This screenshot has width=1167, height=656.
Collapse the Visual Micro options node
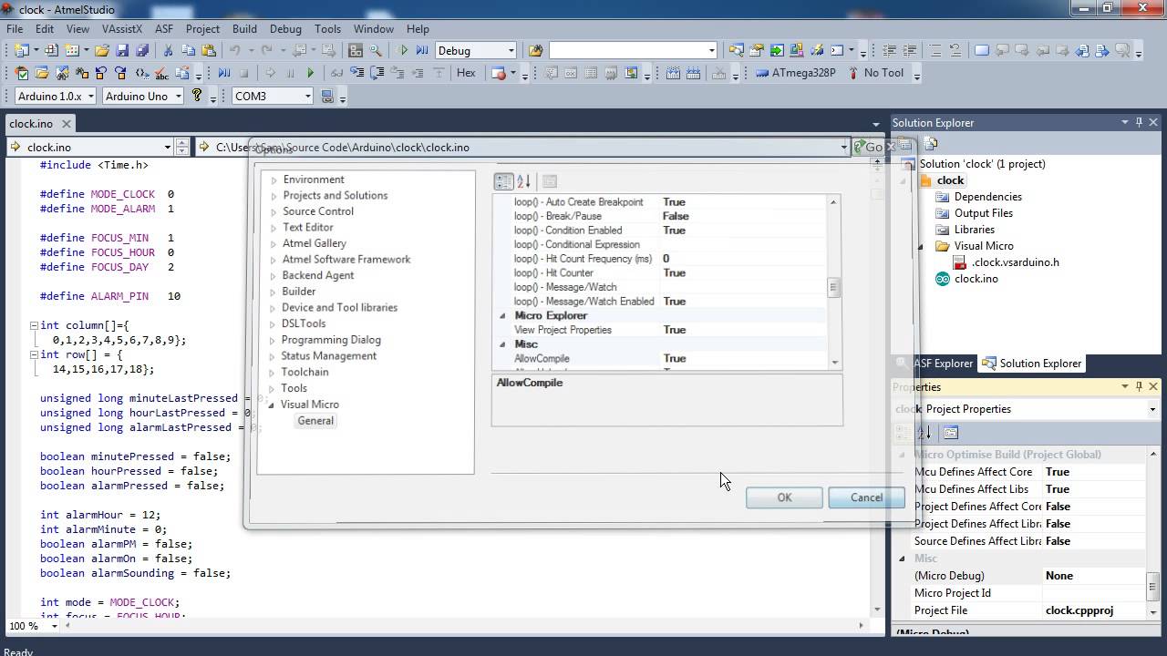[272, 405]
